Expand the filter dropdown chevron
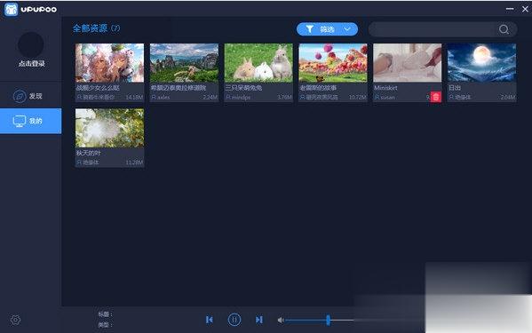The height and width of the screenshot is (333, 532). click(347, 29)
